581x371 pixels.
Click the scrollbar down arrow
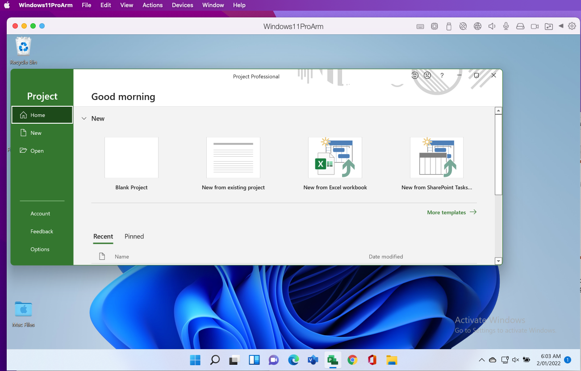point(498,261)
